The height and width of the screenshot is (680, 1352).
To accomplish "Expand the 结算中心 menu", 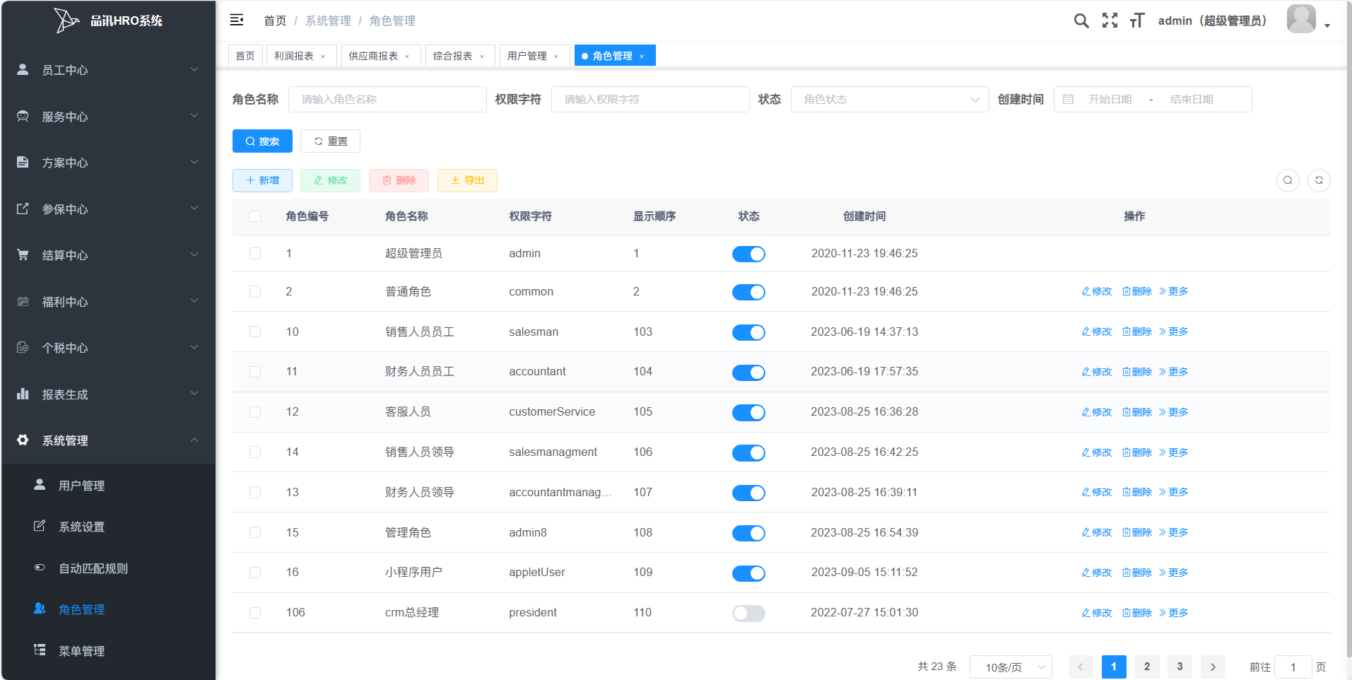I will pyautogui.click(x=109, y=255).
